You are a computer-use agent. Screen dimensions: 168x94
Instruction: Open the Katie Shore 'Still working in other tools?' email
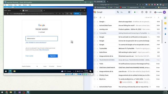point(127,52)
